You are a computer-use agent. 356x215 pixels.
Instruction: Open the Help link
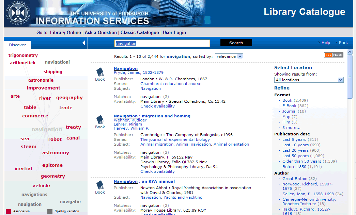(x=326, y=43)
